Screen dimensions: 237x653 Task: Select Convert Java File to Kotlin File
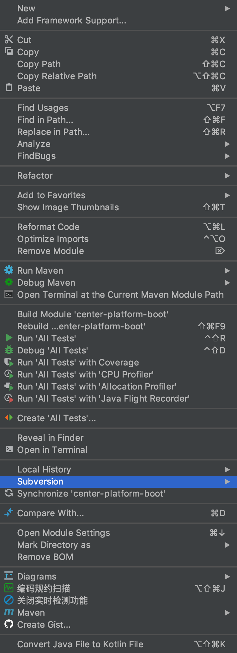click(x=80, y=644)
